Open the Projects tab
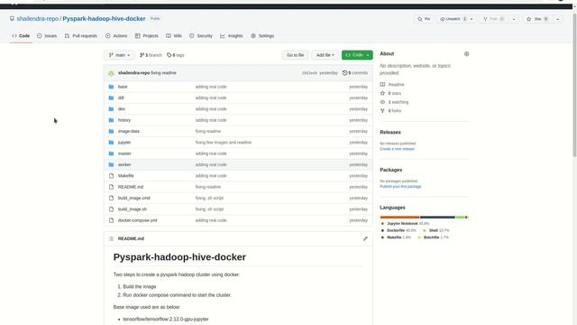This screenshot has height=325, width=577. tap(146, 36)
